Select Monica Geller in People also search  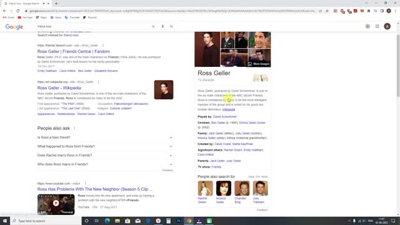click(224, 192)
